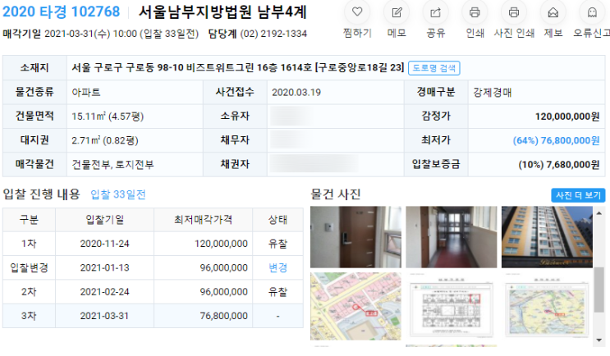Viewport: 610px width, 356px height.
Task: Click court name 서울남부지방법원 남부4계
Action: click(222, 12)
